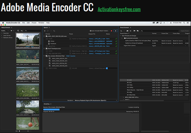Open the Edit menu
Screen dimensions: 191x133
pos(28,23)
